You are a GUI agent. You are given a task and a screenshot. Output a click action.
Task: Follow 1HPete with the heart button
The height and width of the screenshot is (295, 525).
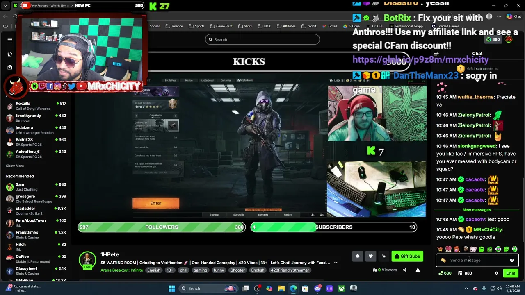click(371, 256)
